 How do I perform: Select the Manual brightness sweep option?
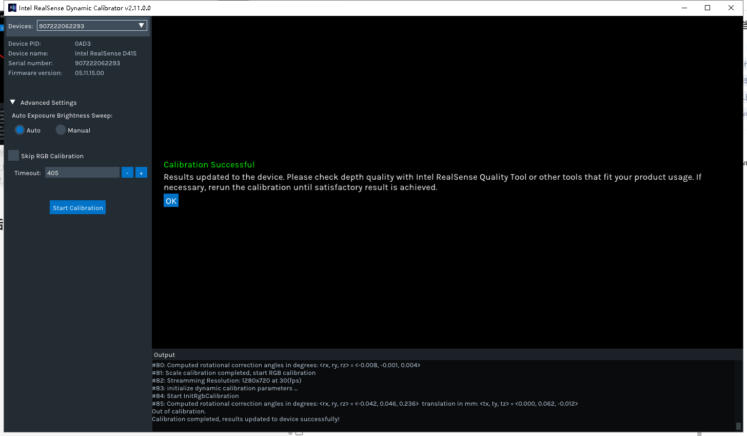click(x=61, y=130)
